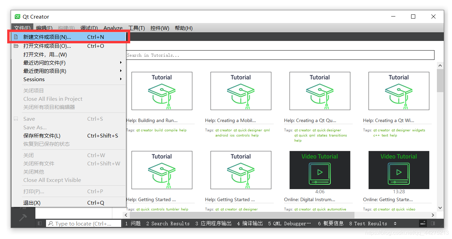The height and width of the screenshot is (239, 452).
Task: Open the 工具(T) menu
Action: 137,28
